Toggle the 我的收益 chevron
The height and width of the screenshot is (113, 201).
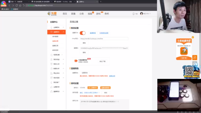pyautogui.click(x=63, y=60)
